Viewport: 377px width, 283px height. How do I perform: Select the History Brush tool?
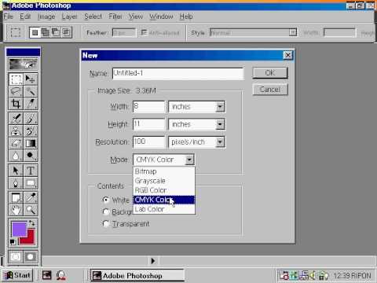pos(31,130)
